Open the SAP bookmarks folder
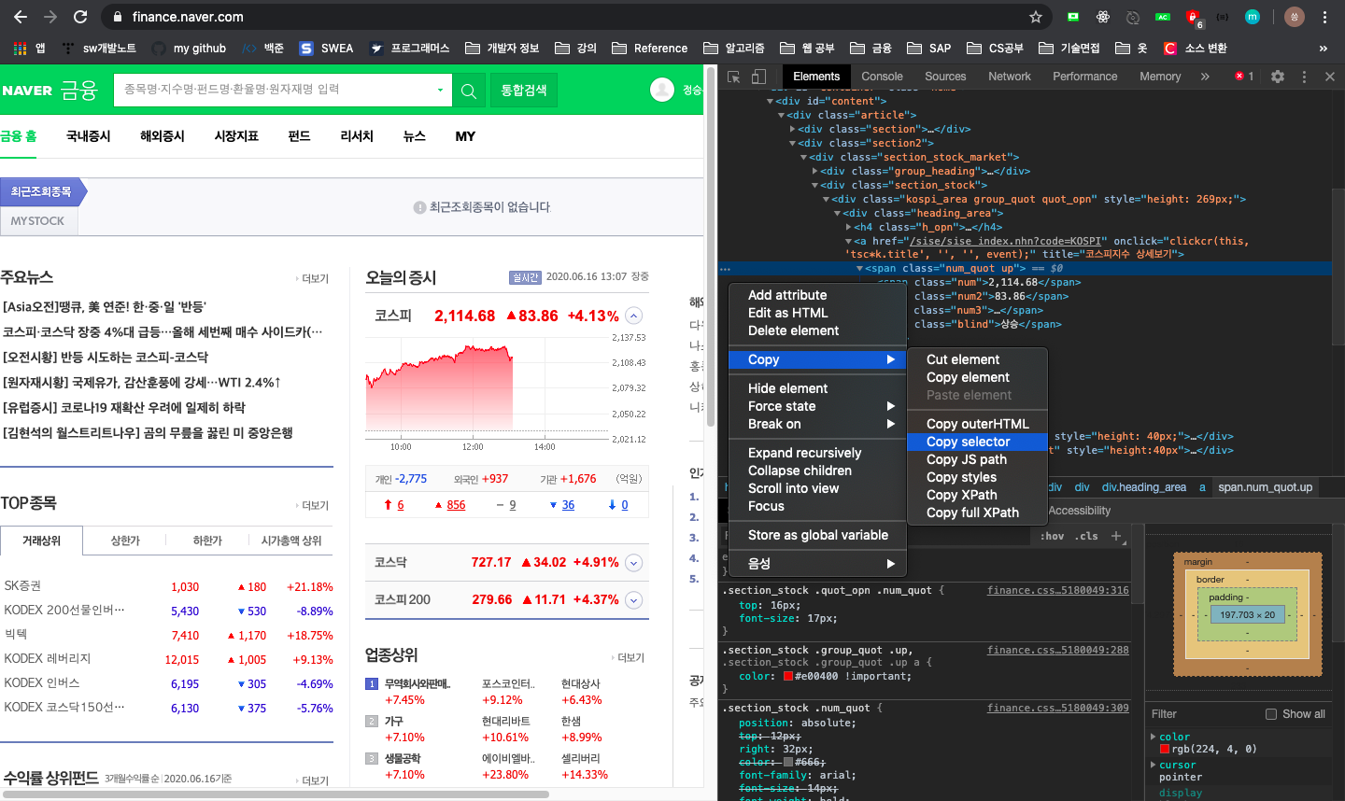 point(928,49)
